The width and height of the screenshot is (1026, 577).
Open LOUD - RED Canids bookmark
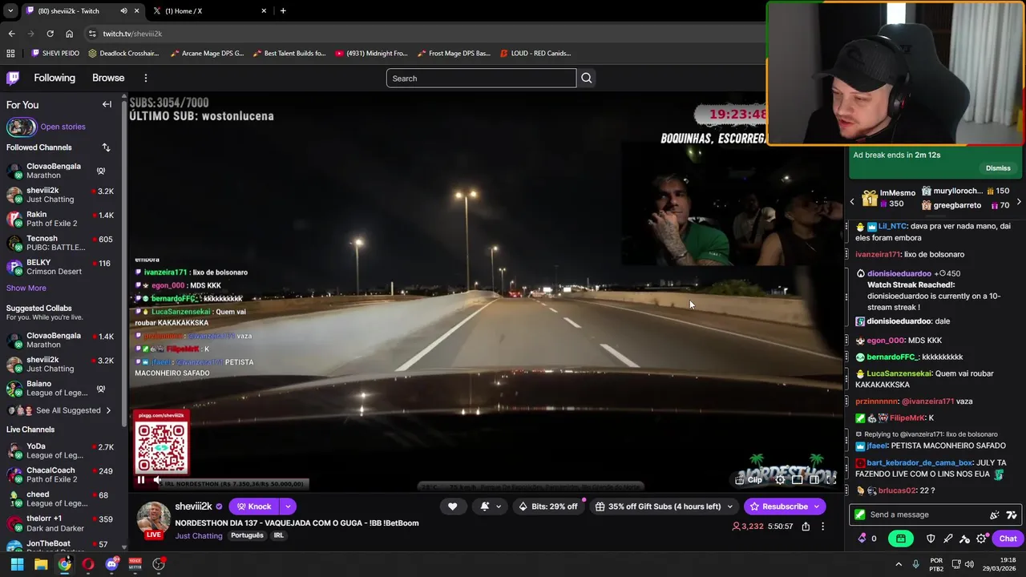click(535, 53)
